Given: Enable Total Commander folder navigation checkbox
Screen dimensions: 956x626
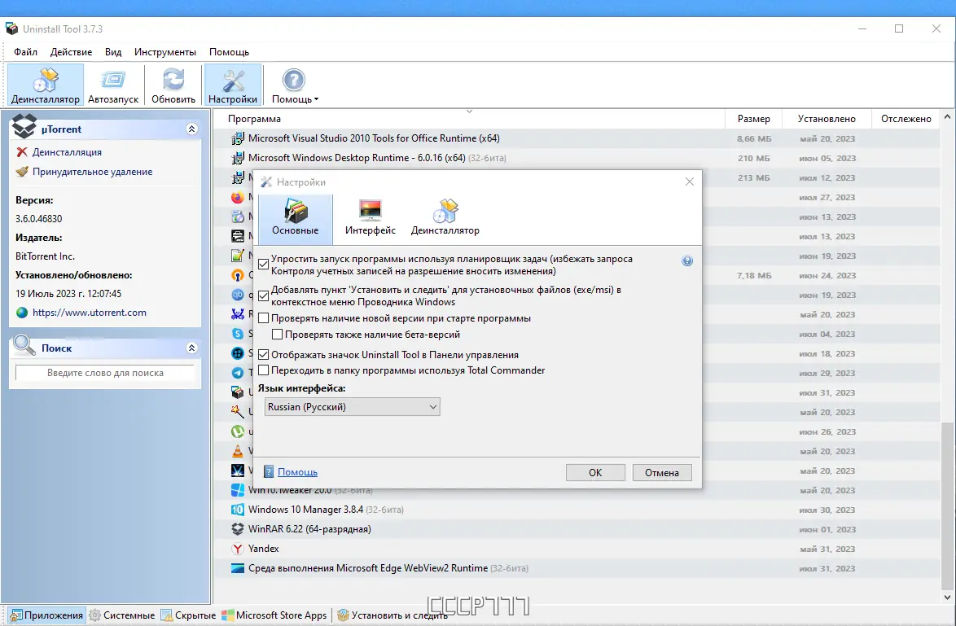Looking at the screenshot, I should pyautogui.click(x=263, y=370).
